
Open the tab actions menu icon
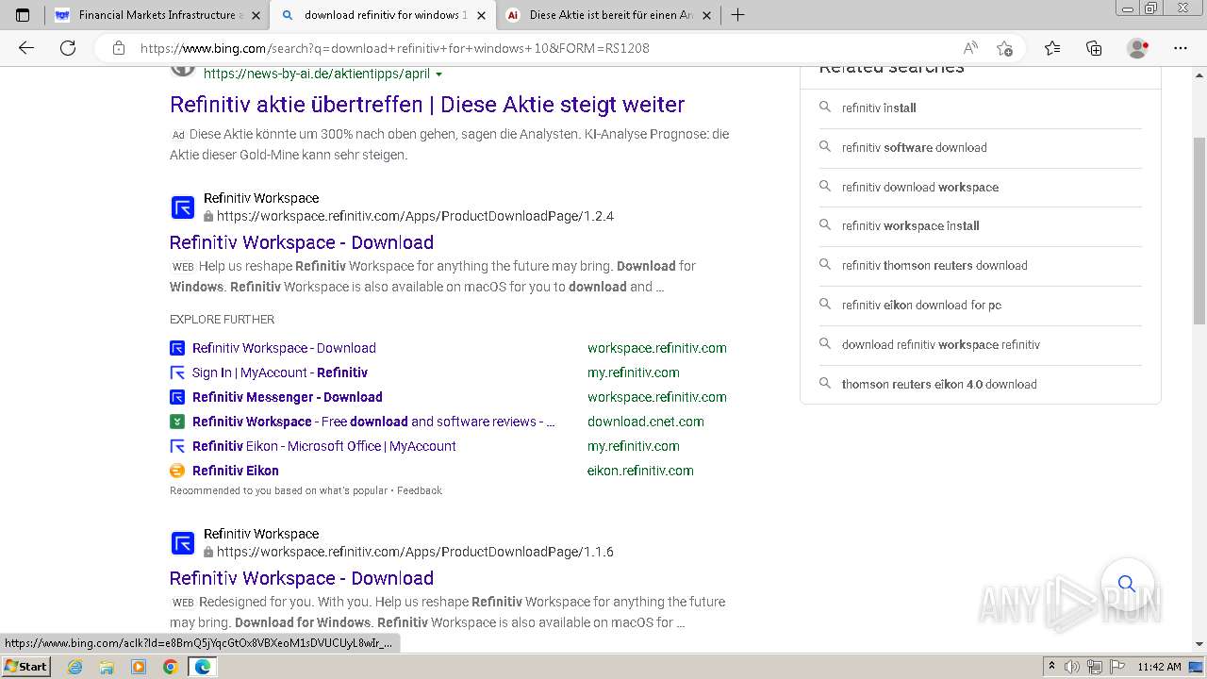point(23,15)
